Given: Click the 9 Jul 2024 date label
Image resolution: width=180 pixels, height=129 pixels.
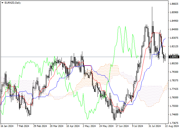Looking at the screenshot, I should [138, 126].
